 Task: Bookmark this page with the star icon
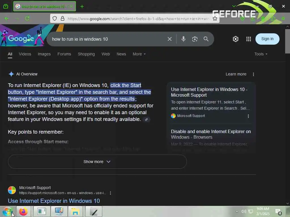[x=215, y=18]
